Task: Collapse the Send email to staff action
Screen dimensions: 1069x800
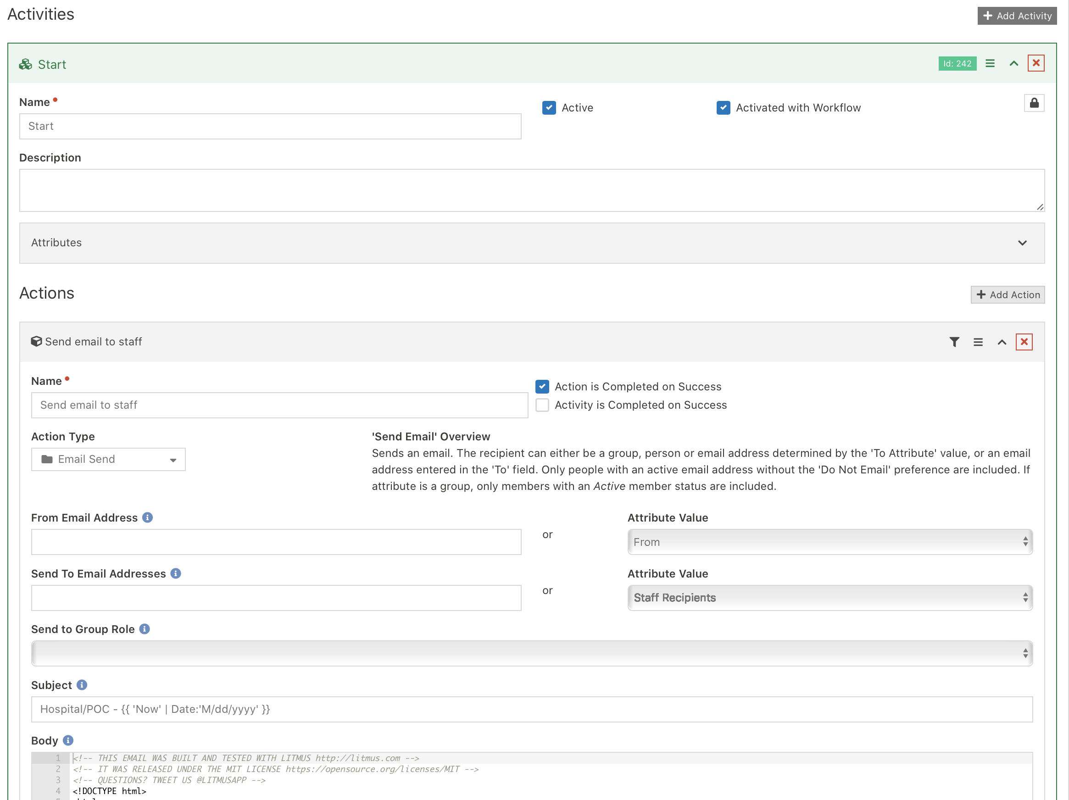Action: (x=1002, y=342)
